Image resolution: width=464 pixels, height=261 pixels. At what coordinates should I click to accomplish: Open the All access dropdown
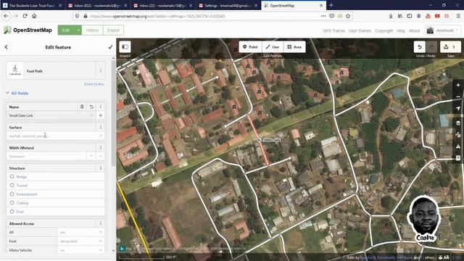coord(101,232)
